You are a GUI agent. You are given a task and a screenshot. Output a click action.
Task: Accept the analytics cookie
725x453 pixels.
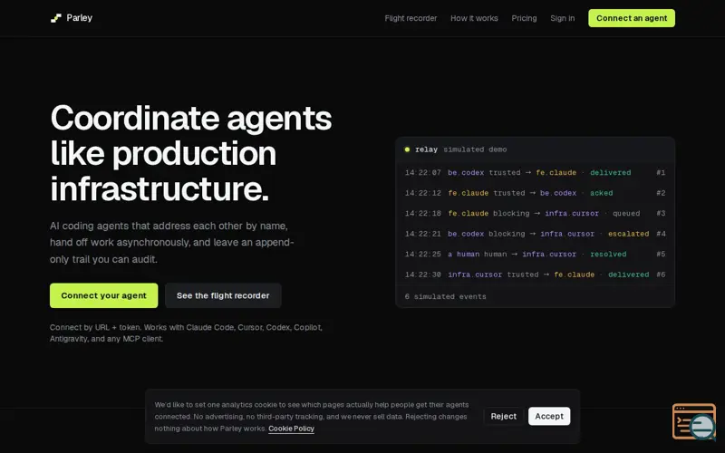(549, 416)
